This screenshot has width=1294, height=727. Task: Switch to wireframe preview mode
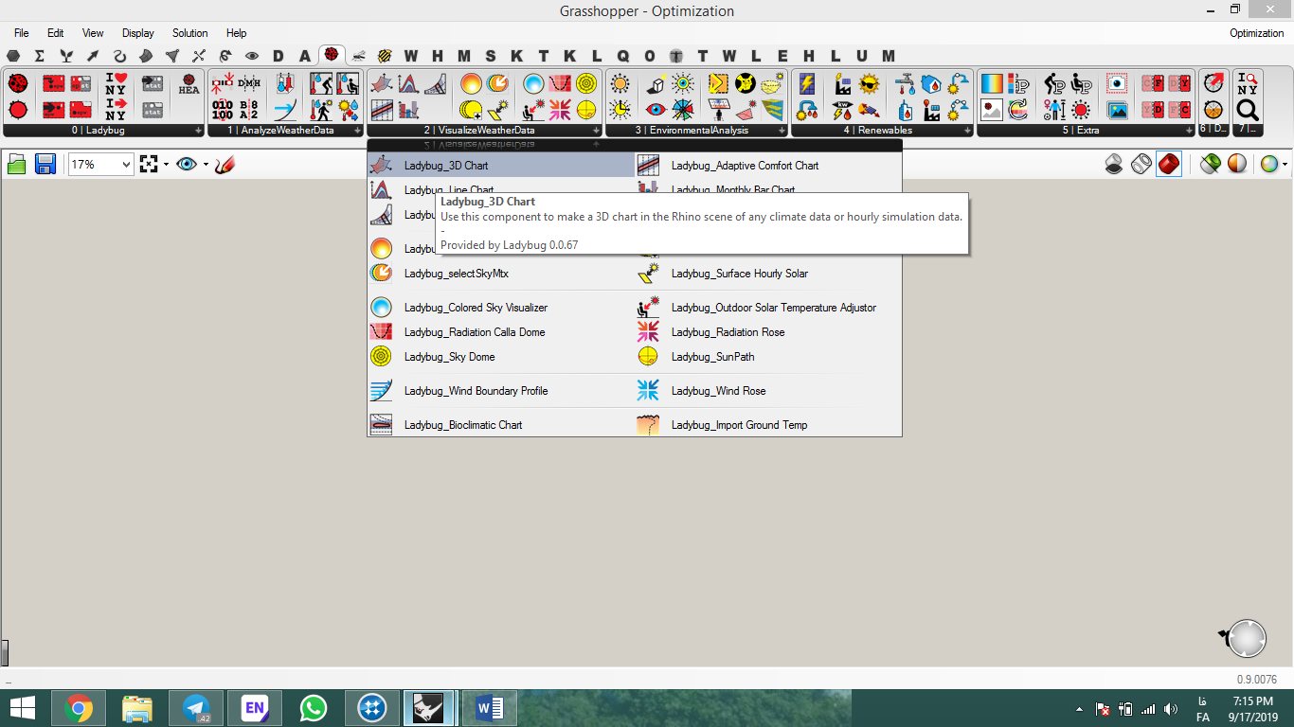1141,164
